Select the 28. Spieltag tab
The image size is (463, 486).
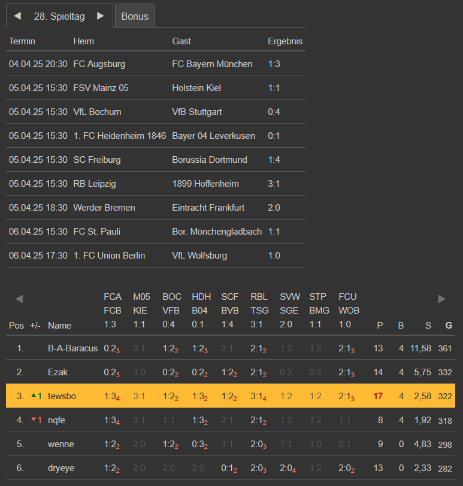pyautogui.click(x=59, y=16)
